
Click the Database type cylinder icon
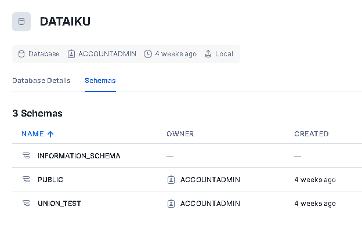pyautogui.click(x=21, y=54)
